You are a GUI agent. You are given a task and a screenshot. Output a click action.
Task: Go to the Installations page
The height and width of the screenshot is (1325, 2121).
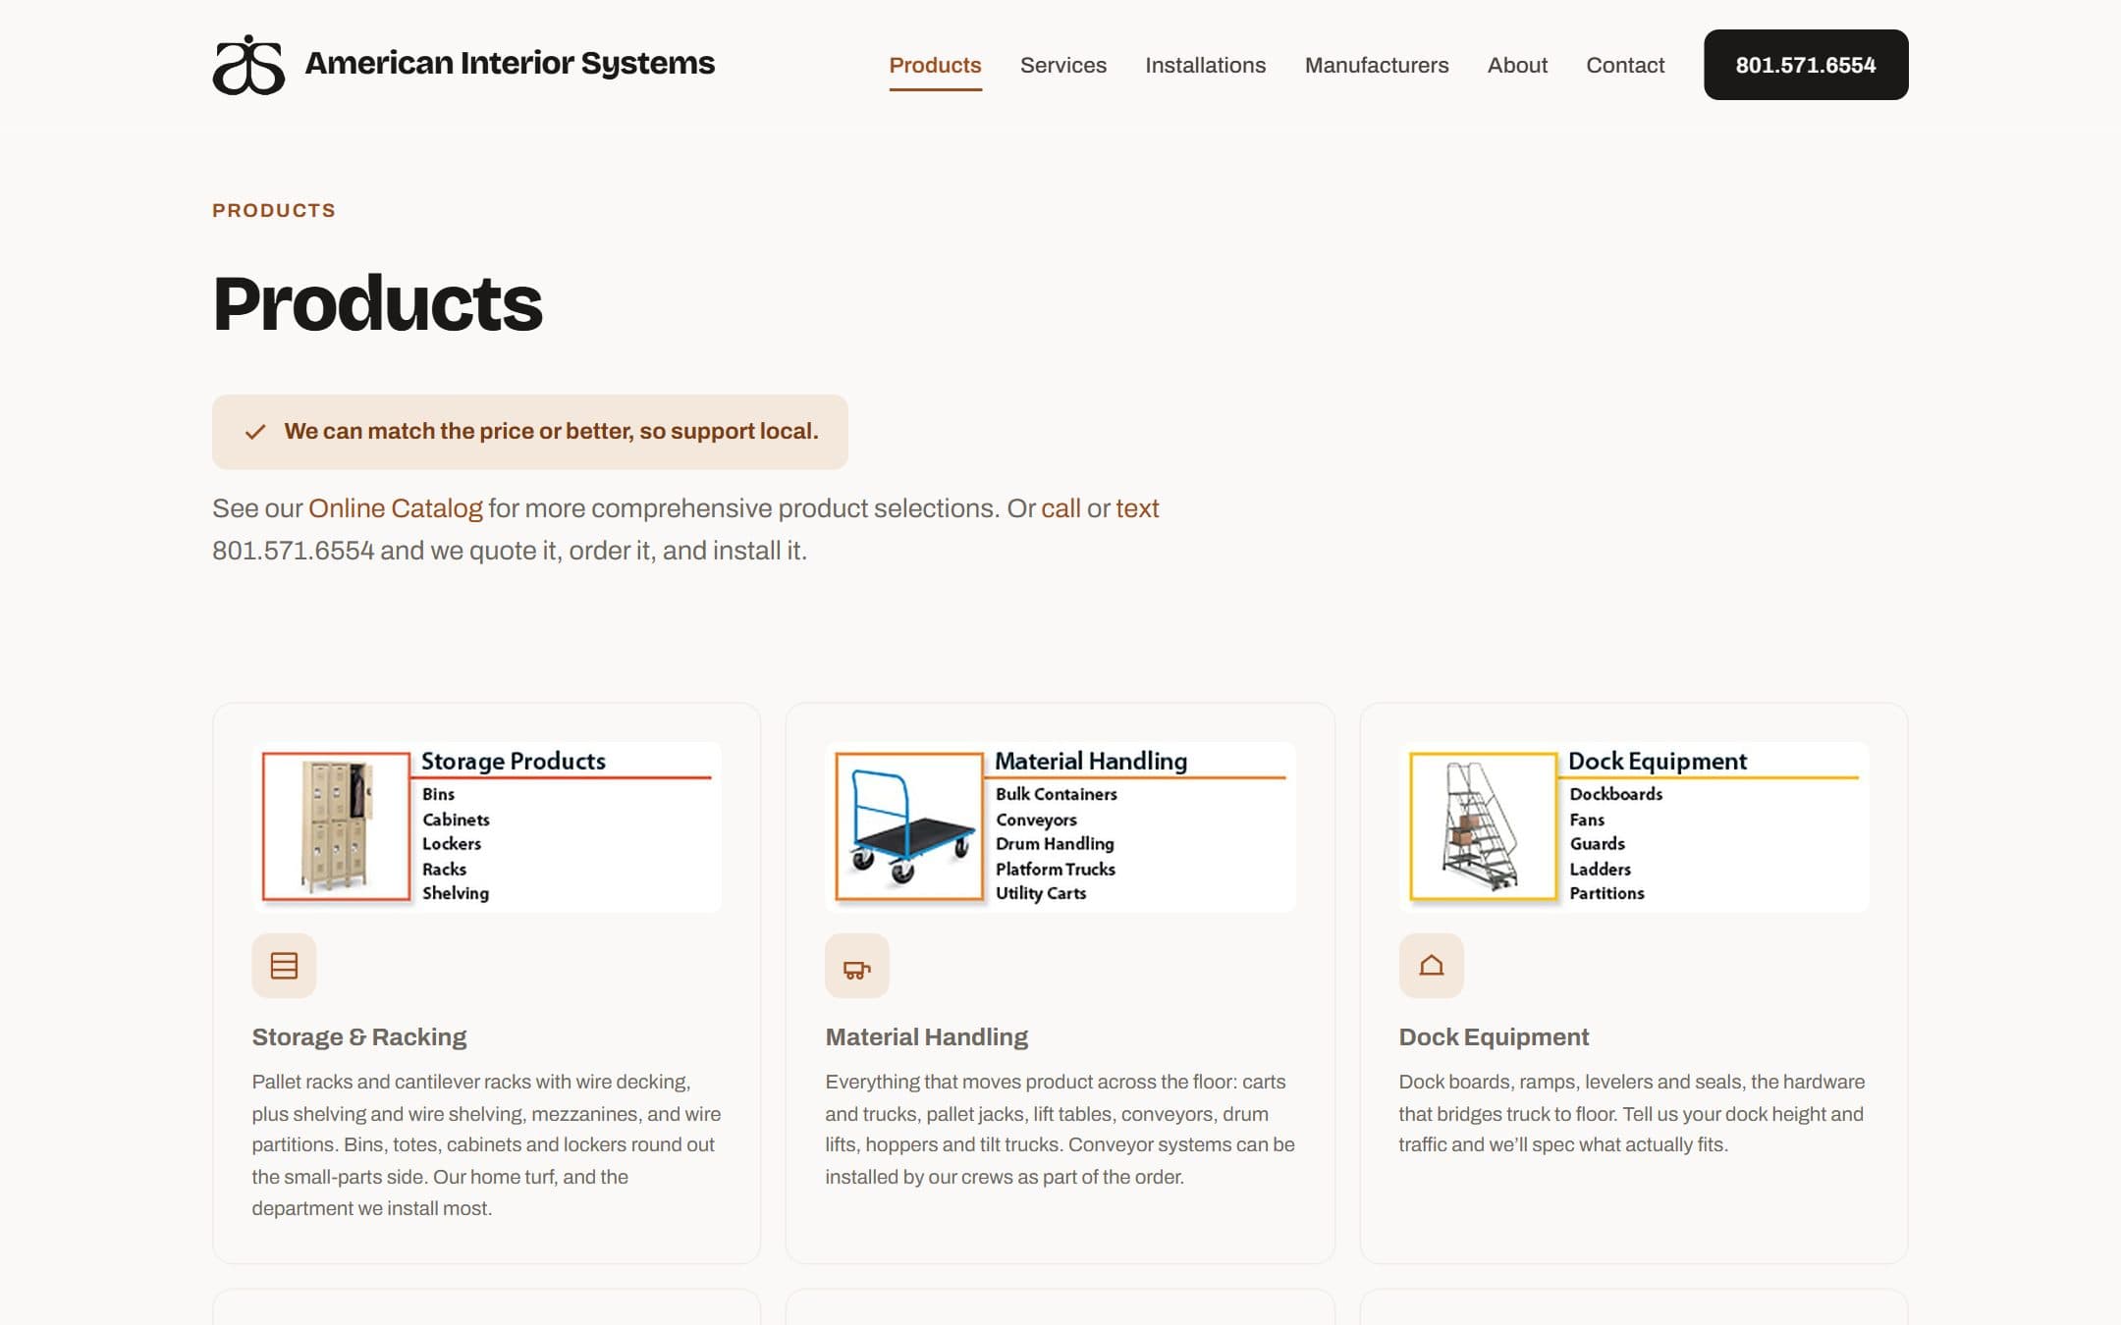pyautogui.click(x=1205, y=65)
